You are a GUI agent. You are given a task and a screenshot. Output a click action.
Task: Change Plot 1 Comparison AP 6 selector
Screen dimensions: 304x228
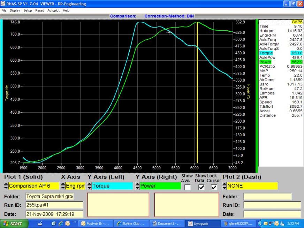tap(33, 186)
